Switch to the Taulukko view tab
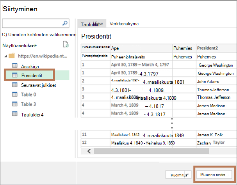Screen dimensions: 237x185 pyautogui.click(x=92, y=23)
